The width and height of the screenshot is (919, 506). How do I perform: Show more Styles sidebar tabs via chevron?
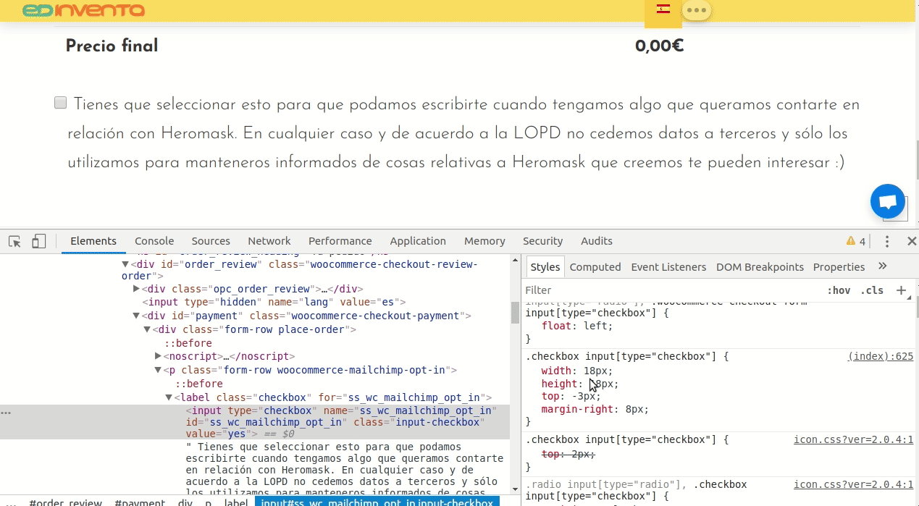(x=882, y=266)
